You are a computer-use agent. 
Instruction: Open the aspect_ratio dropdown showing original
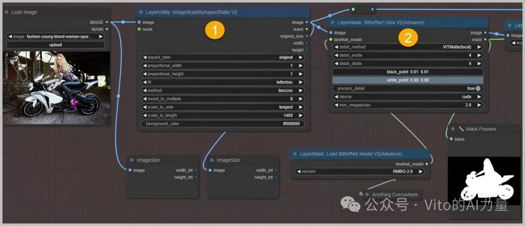tap(222, 57)
